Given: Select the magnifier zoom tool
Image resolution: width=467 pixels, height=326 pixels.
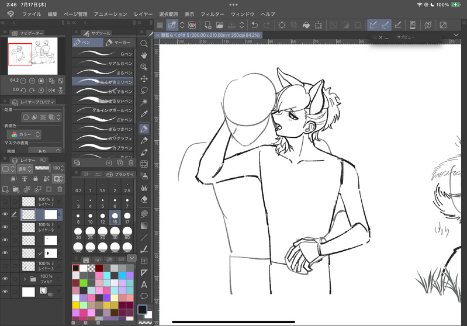Looking at the screenshot, I should pos(144,43).
